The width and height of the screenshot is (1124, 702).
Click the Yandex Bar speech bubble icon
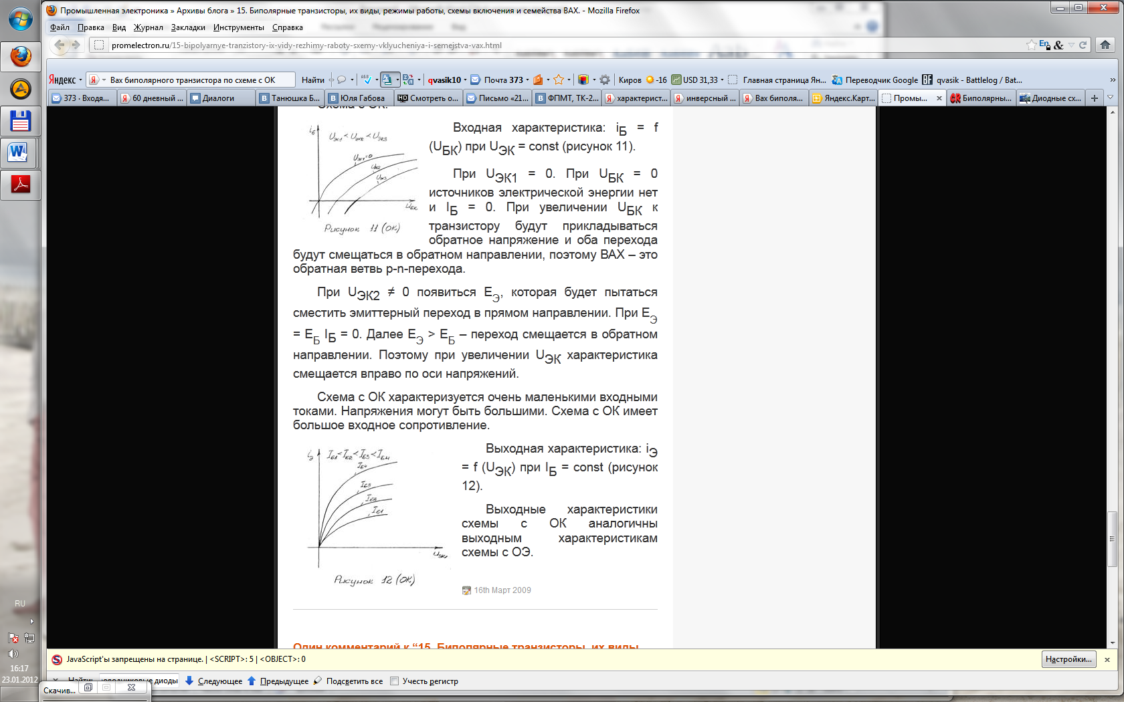(341, 80)
